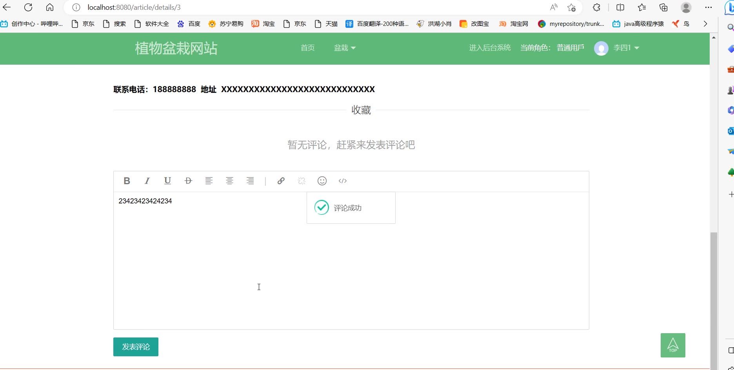
Task: Reload the current page
Action: point(28,7)
